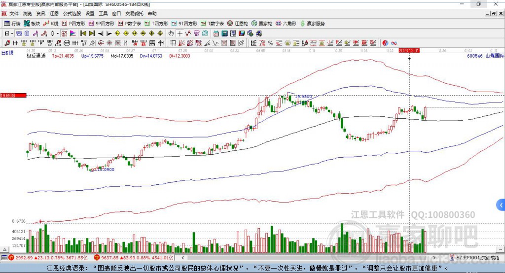This screenshot has height=273, width=505.
Task: Select the red target circle tool
Action: pos(101,43)
